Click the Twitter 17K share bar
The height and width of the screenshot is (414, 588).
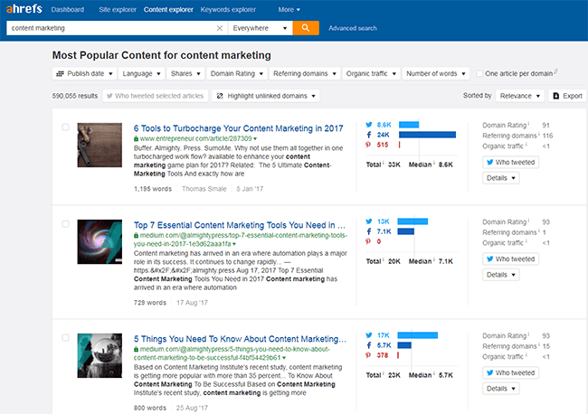[x=417, y=335]
